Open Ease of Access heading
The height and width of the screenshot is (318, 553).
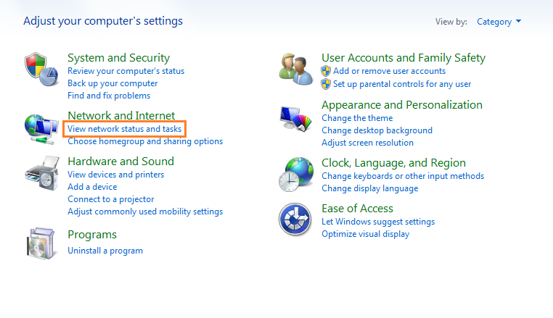point(357,209)
